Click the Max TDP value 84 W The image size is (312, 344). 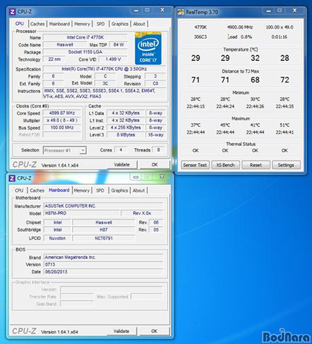pyautogui.click(x=119, y=44)
